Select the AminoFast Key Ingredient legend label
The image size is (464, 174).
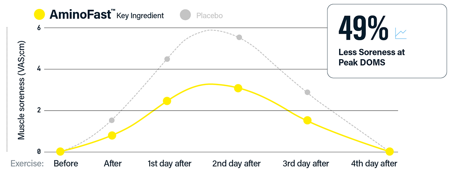pos(107,15)
